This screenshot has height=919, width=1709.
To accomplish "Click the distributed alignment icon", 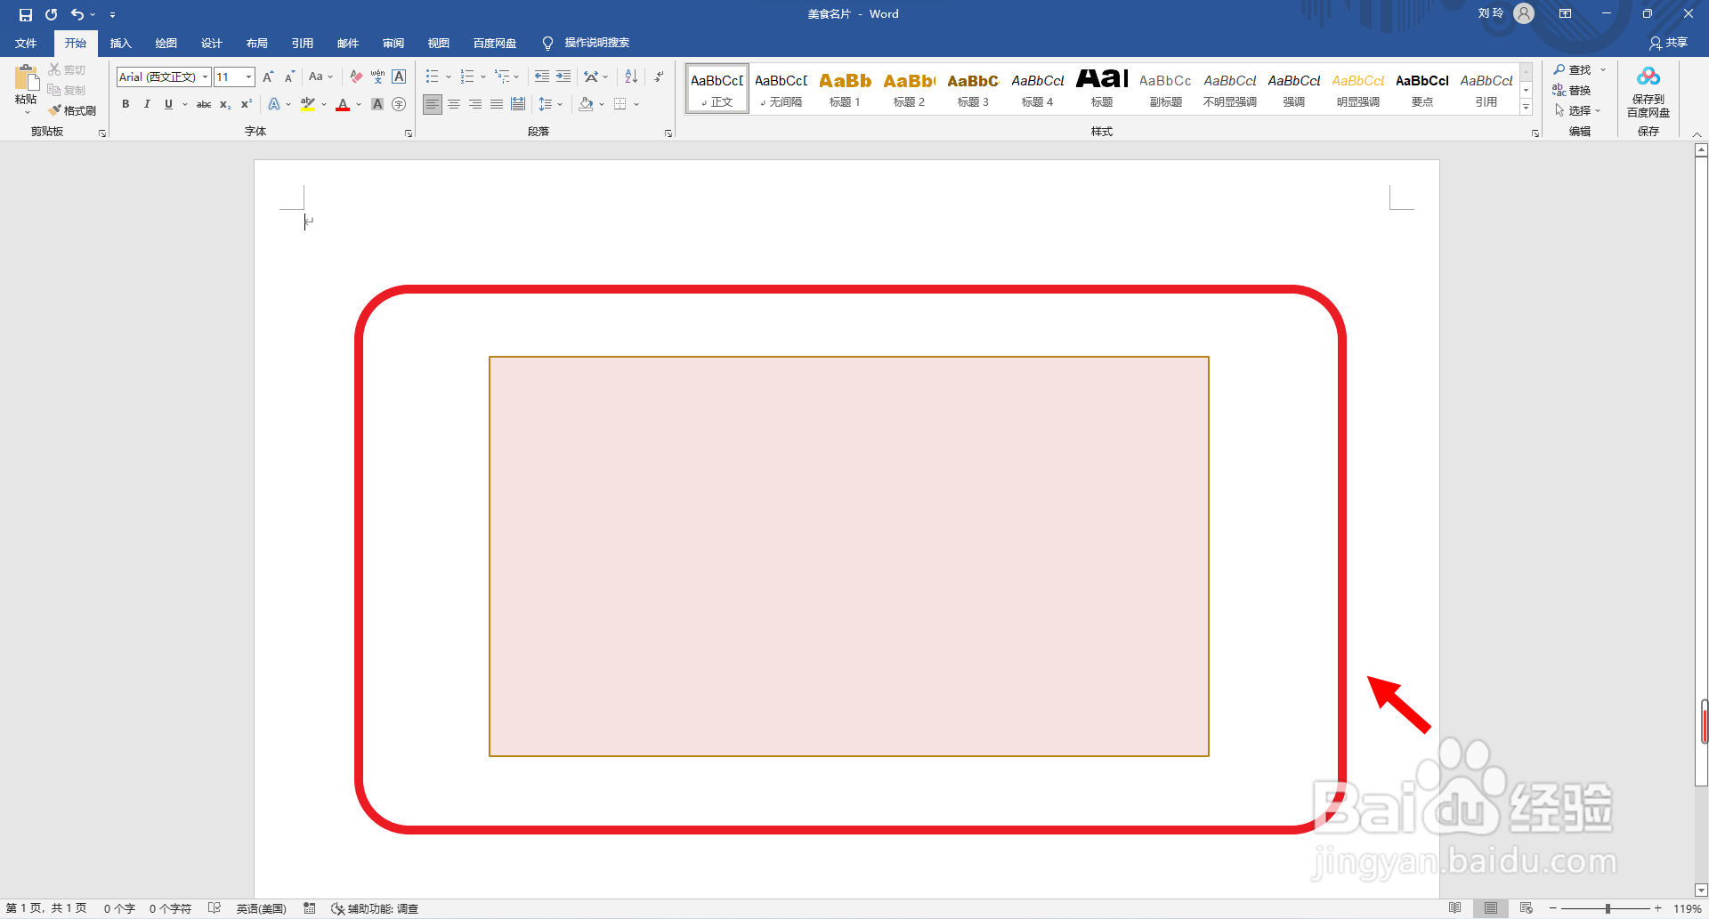I will [x=518, y=104].
